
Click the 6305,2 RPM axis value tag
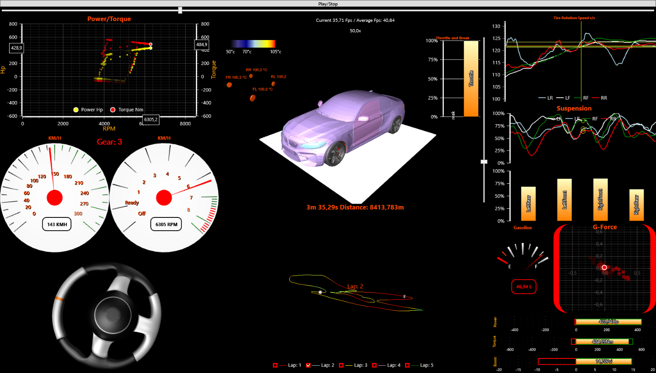point(150,120)
